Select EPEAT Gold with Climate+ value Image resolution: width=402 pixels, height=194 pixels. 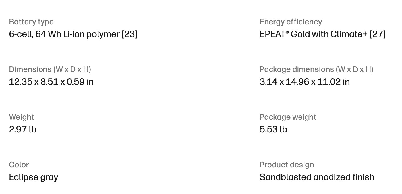click(x=314, y=34)
